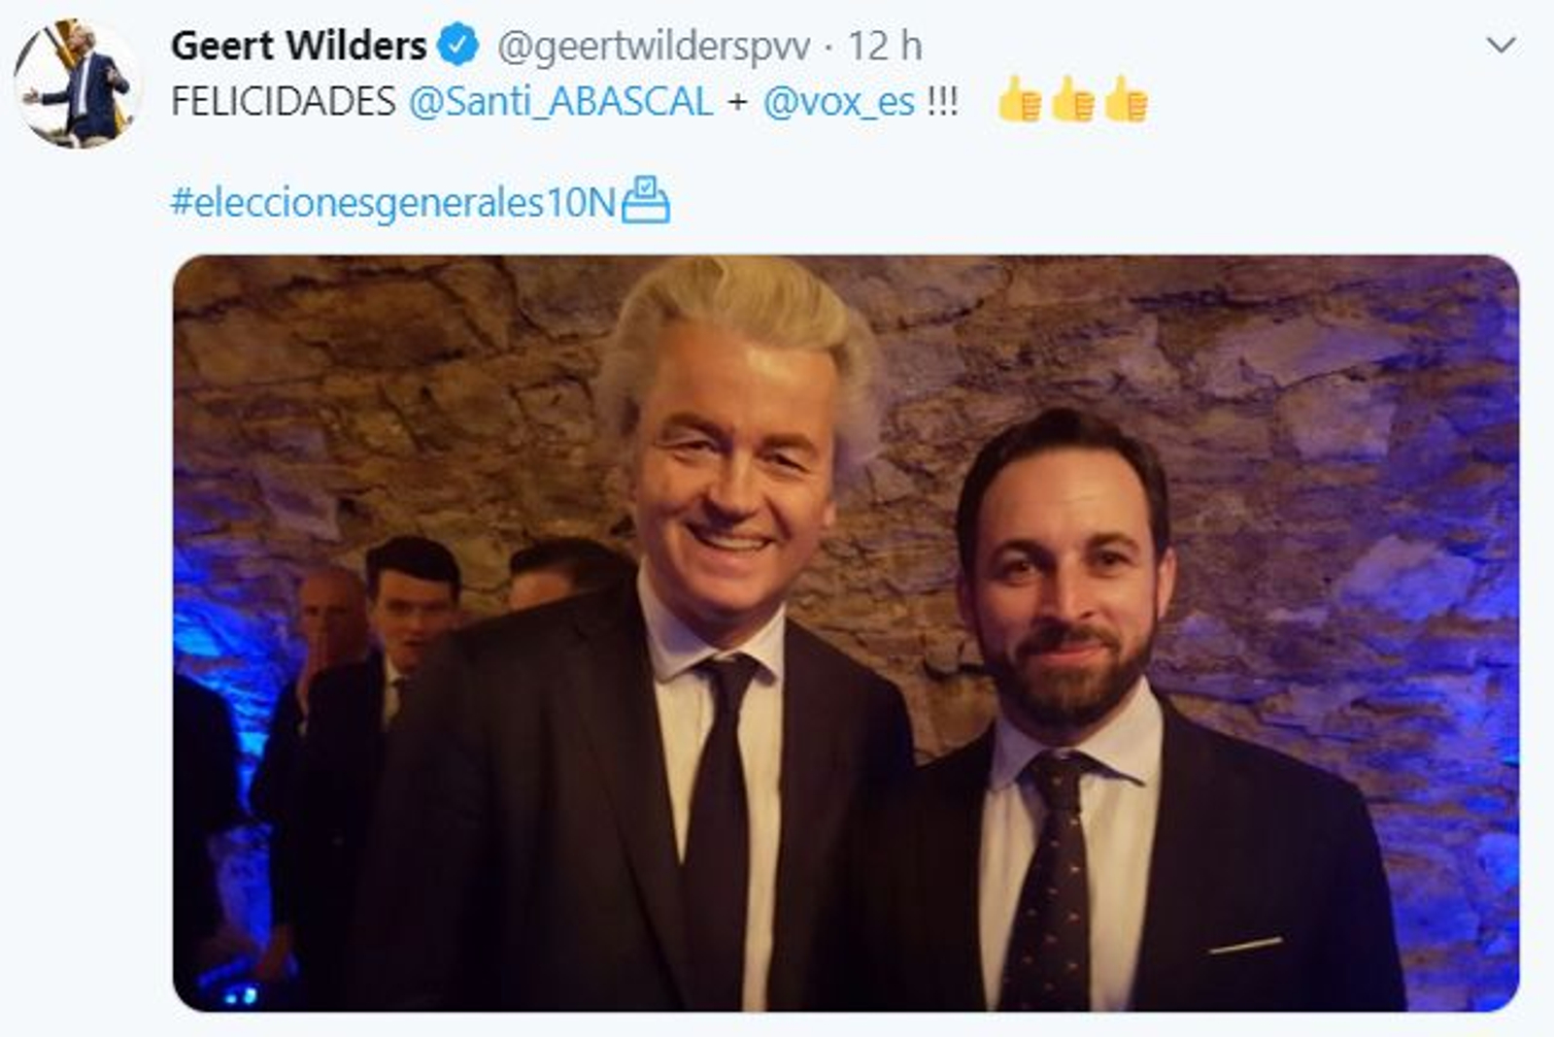The height and width of the screenshot is (1037, 1554).
Task: Click the middle thumbs-up emoji
Action: coord(1073,98)
